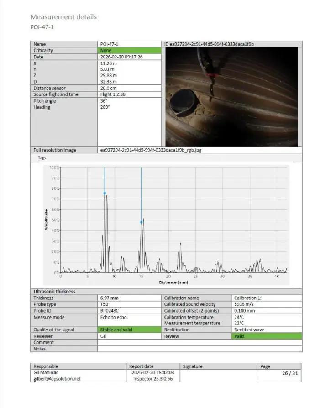Click the D value 32.33 m

(x=109, y=81)
